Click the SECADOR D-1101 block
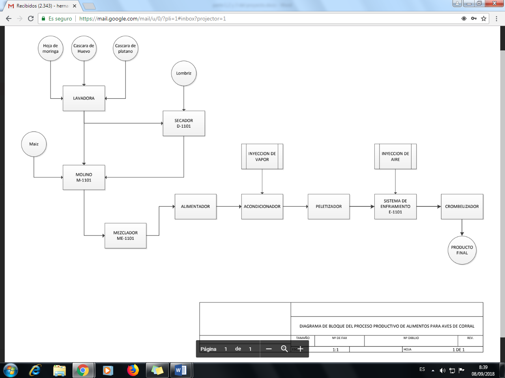505x378 pixels. tap(184, 124)
